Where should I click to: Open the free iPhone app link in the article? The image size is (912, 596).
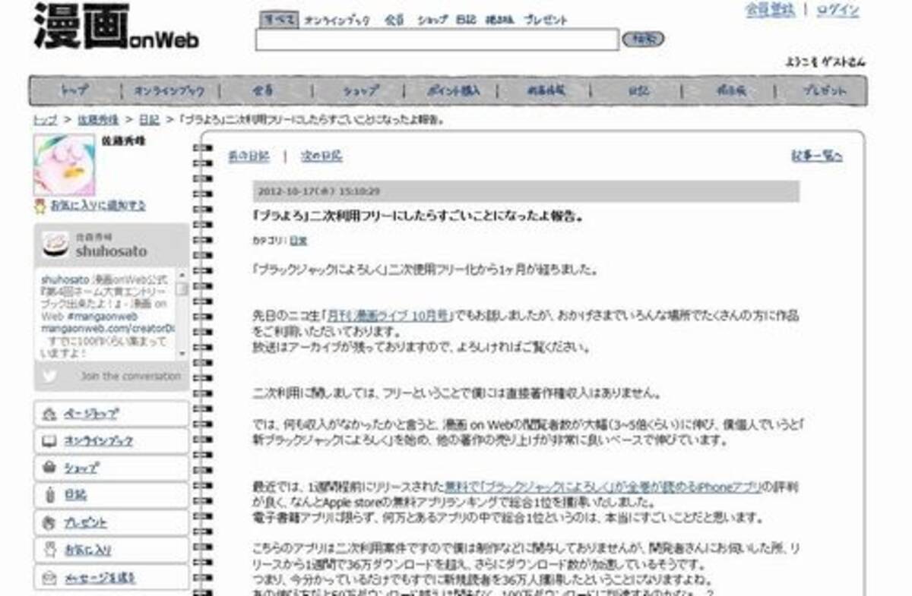pyautogui.click(x=603, y=487)
